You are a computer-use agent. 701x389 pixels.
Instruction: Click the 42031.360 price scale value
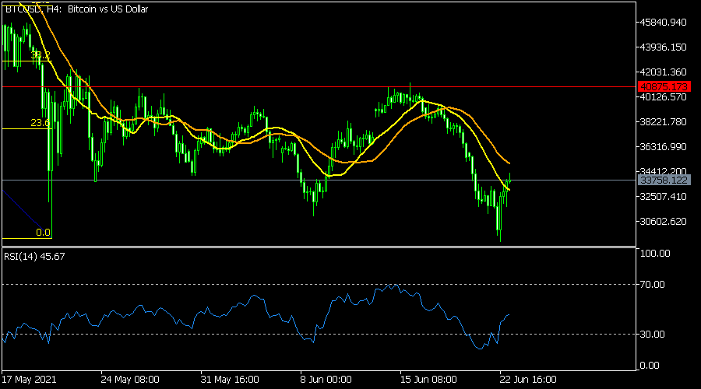click(663, 72)
